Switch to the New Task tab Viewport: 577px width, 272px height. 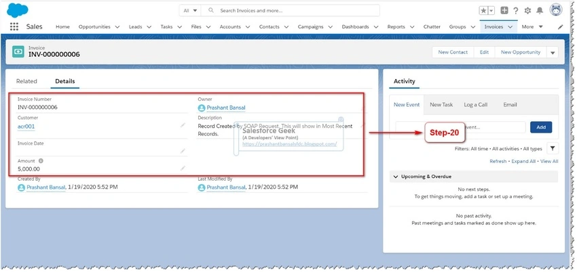click(x=441, y=105)
